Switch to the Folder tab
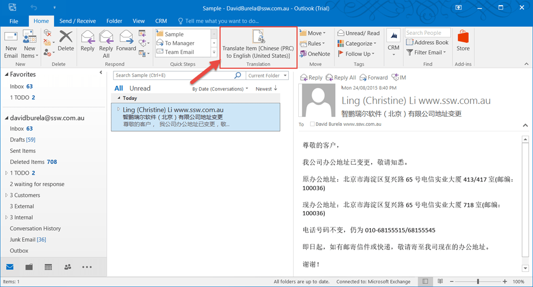This screenshot has height=287, width=533. (114, 21)
